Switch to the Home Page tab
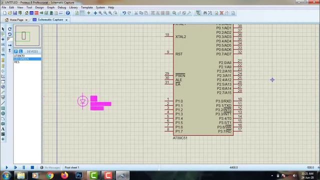The width and height of the screenshot is (320, 180). 16,20
